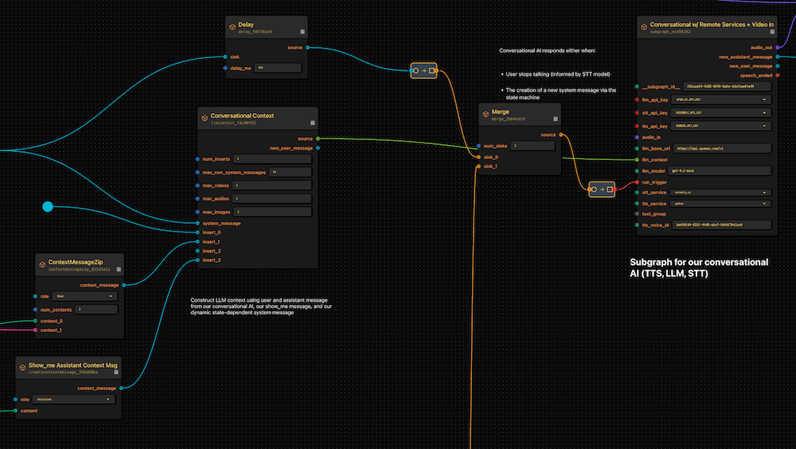Screen dimensions: 796x449
Task: Edit the llm_base_url field
Action: pos(721,148)
